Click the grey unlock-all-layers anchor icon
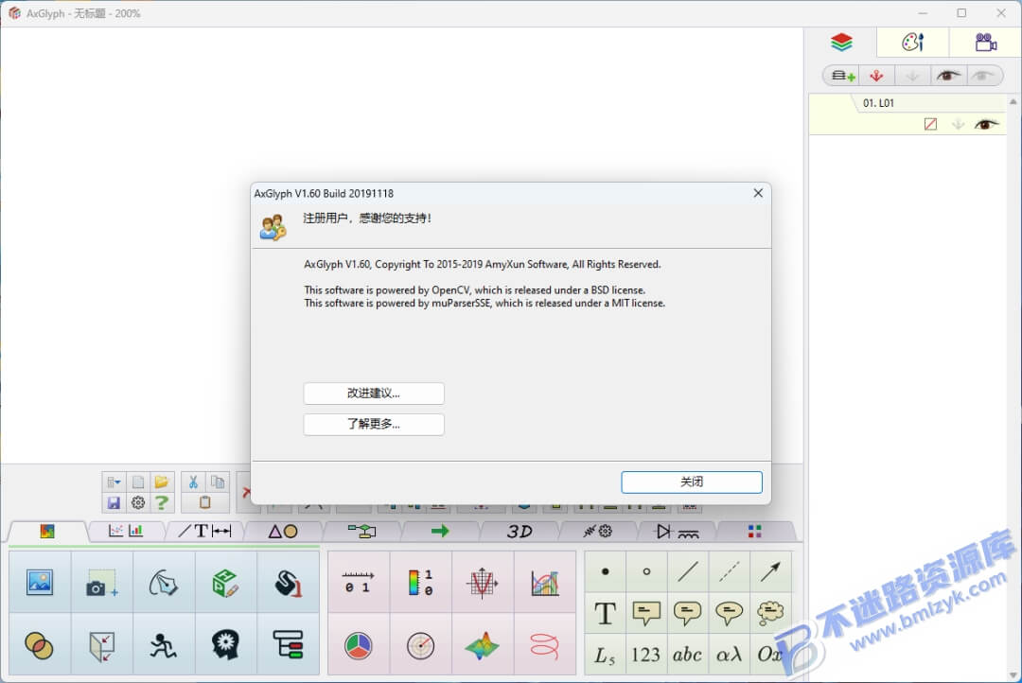This screenshot has width=1022, height=683. [x=912, y=77]
